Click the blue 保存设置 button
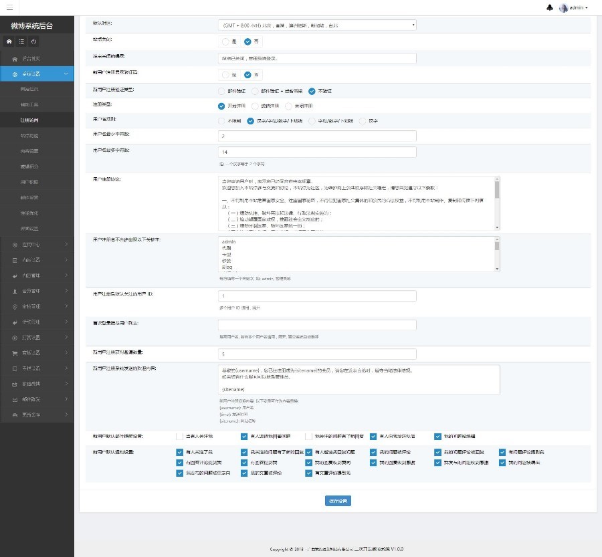This screenshot has height=557, width=602. coord(338,500)
